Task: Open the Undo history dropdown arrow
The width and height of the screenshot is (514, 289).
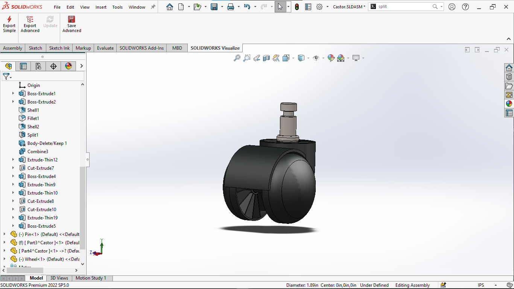Action: tap(255, 7)
